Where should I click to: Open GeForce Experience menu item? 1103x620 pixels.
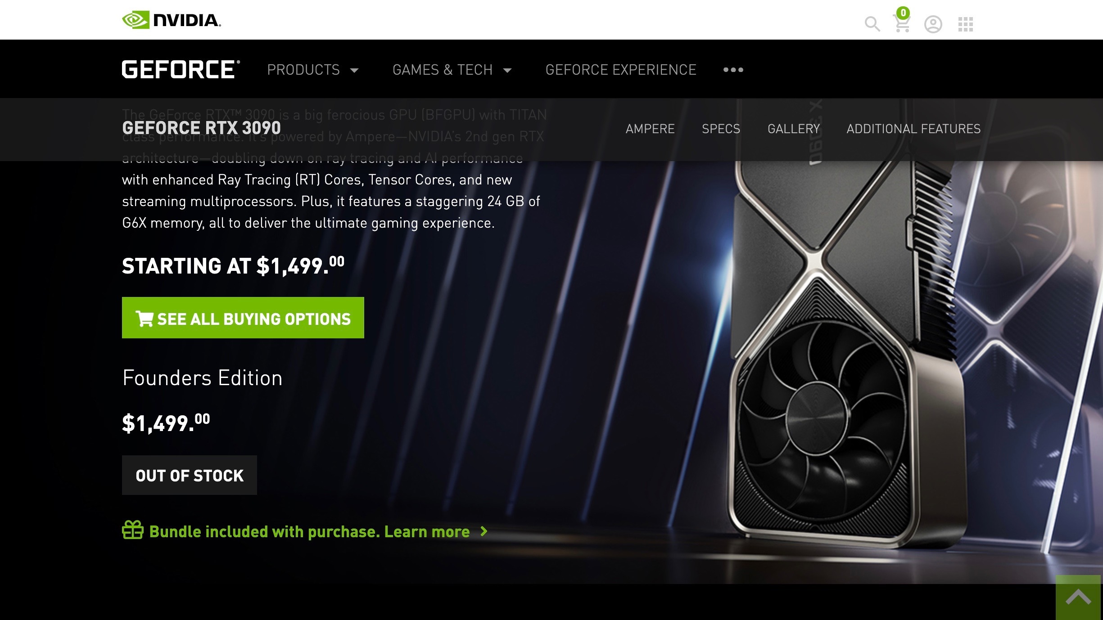[x=621, y=70]
